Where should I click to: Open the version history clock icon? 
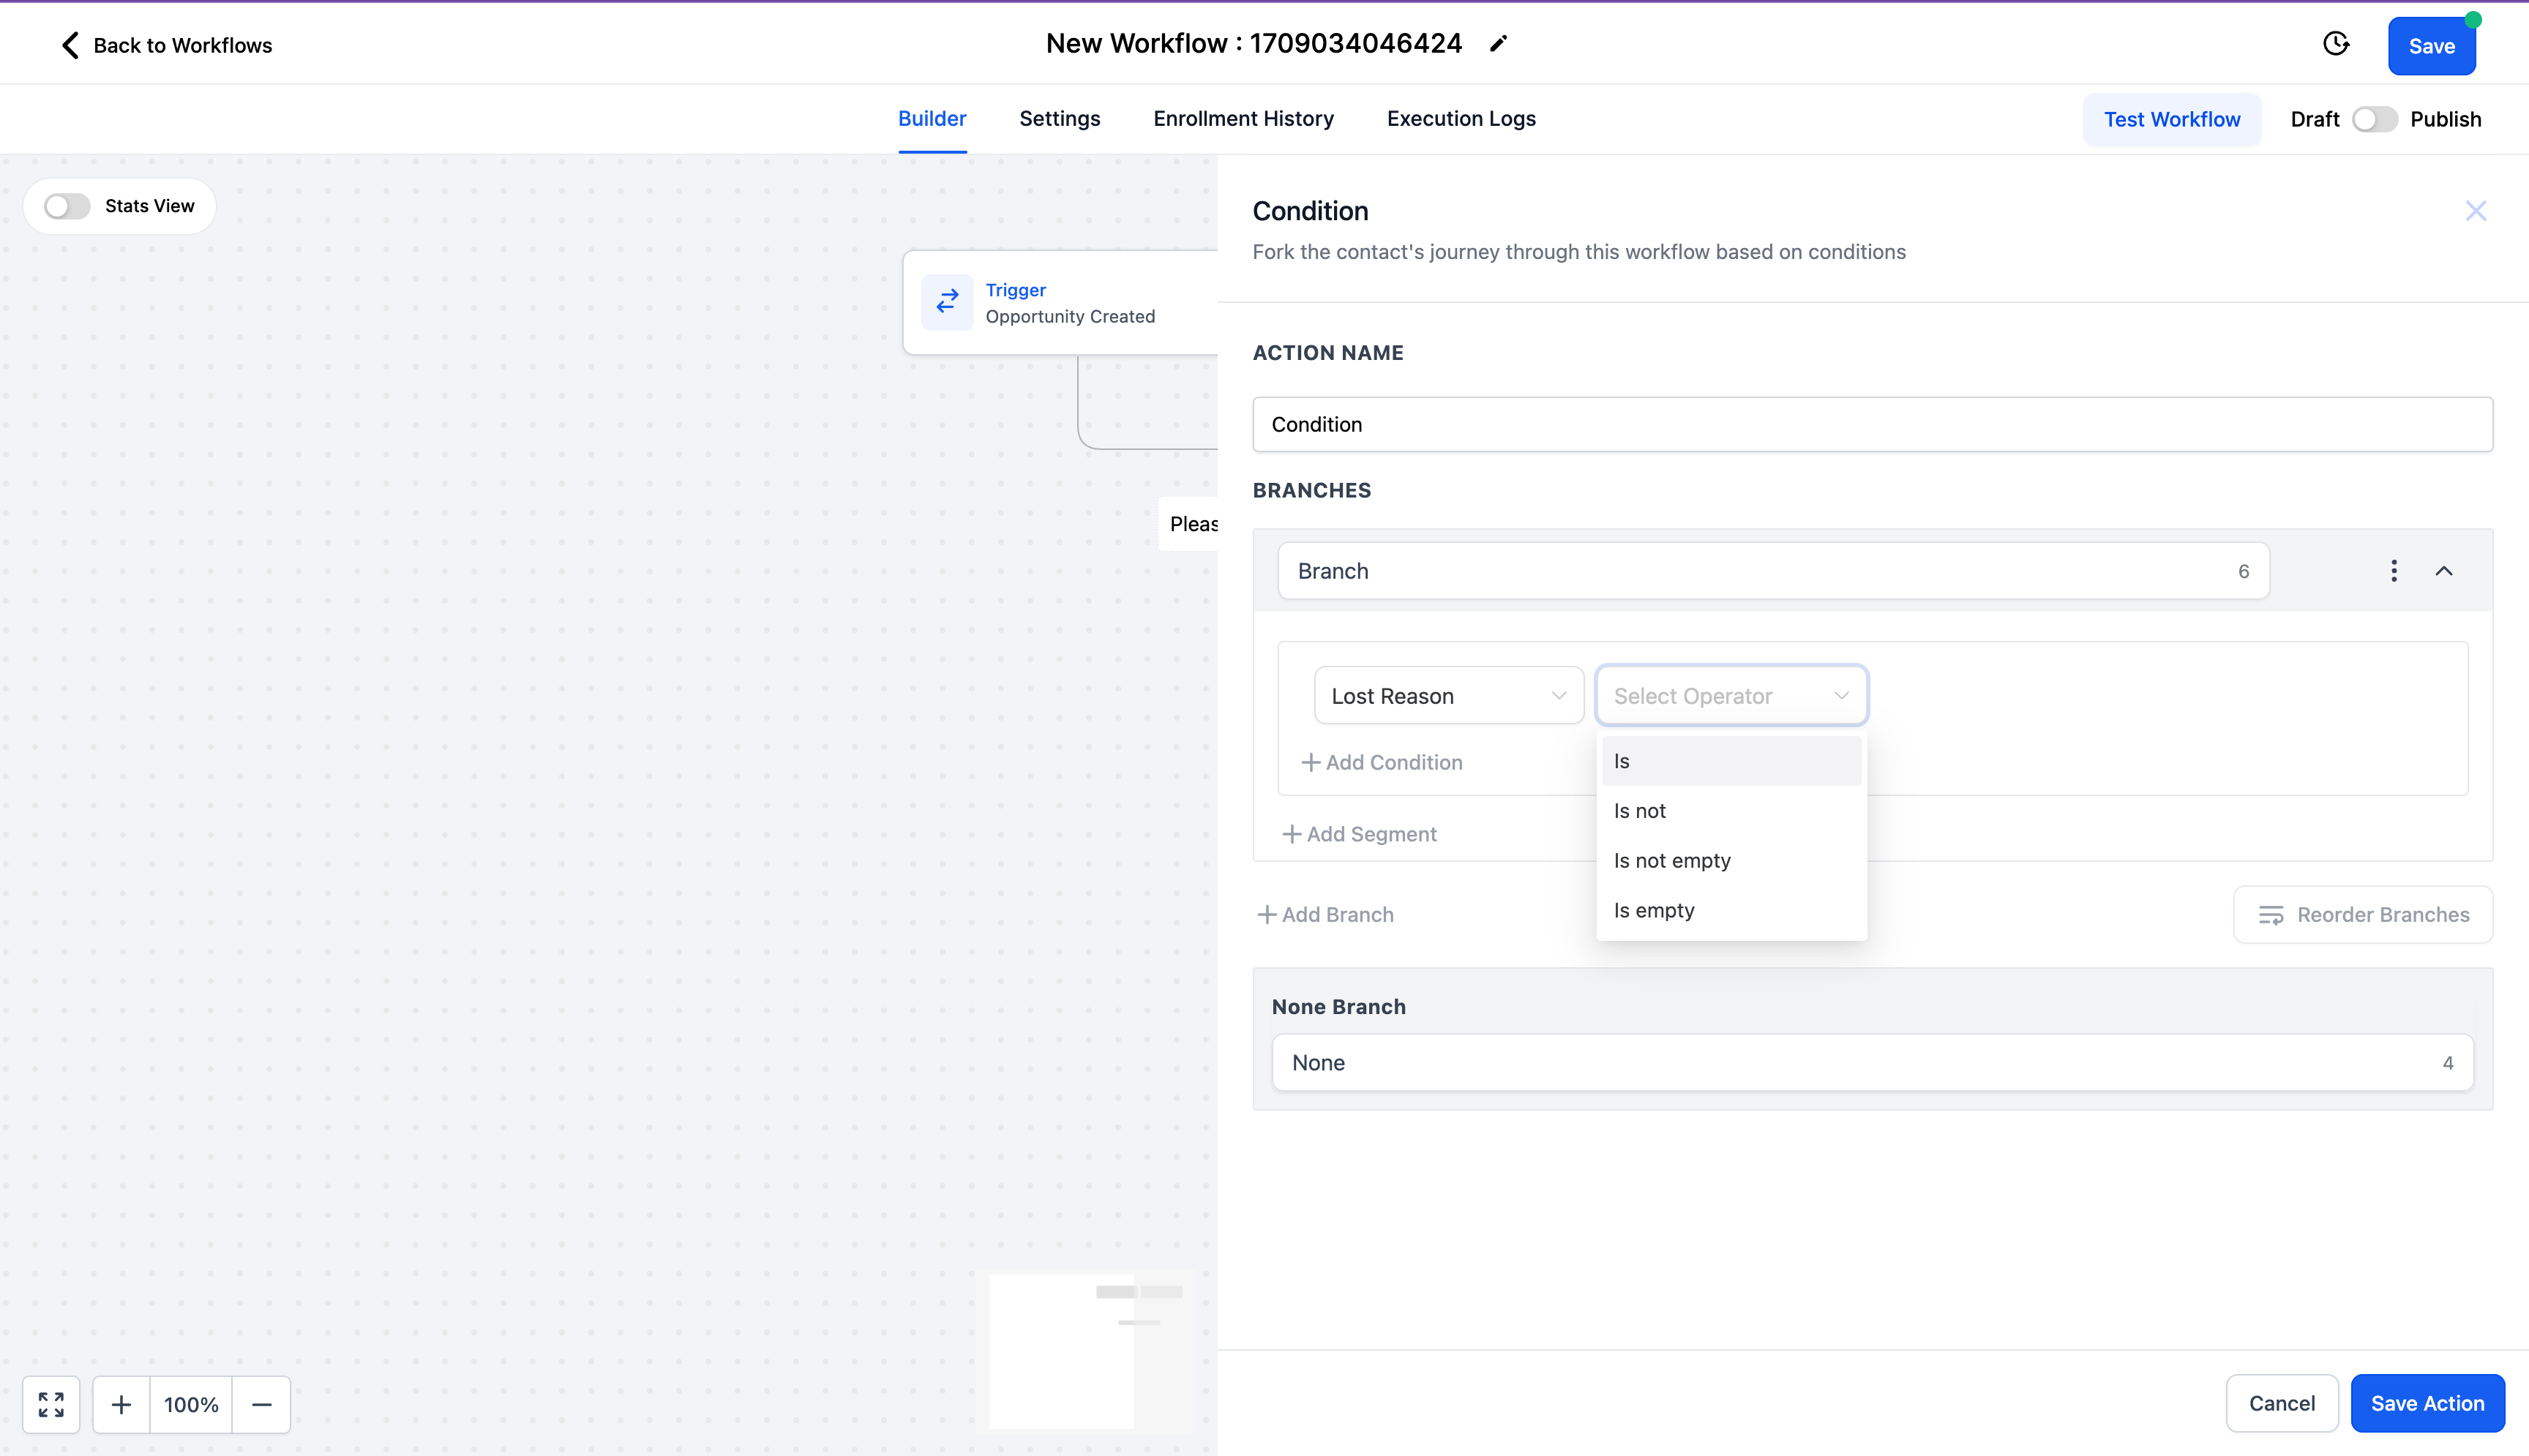pyautogui.click(x=2336, y=44)
